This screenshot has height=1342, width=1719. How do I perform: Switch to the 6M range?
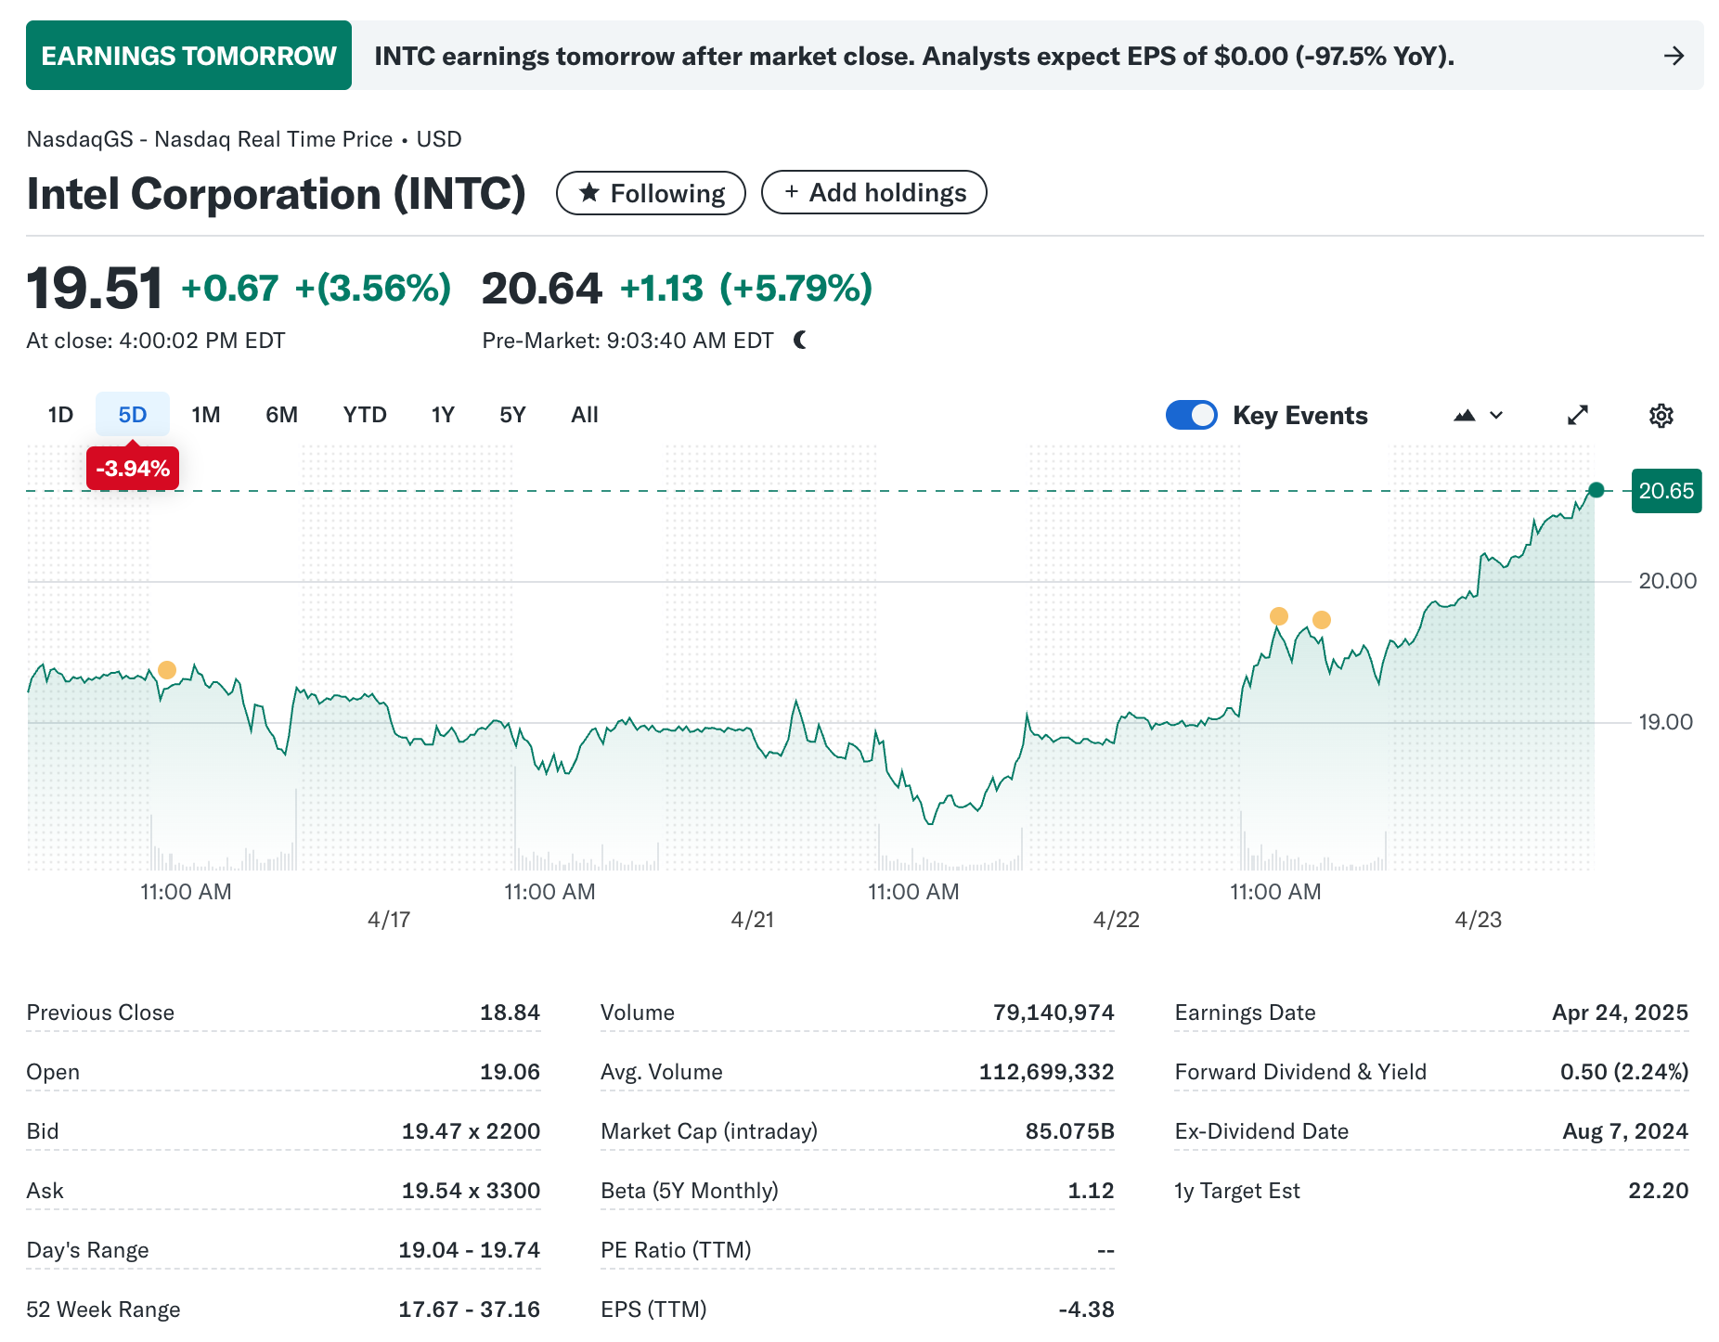[x=281, y=415]
